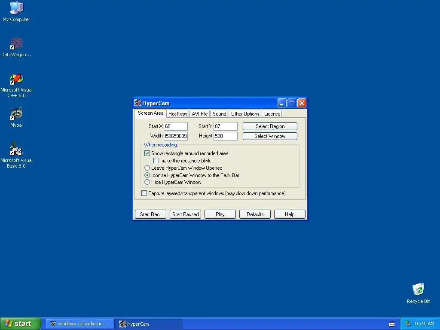The image size is (440, 330).
Task: Click the HyperCam title text
Action: [x=156, y=103]
